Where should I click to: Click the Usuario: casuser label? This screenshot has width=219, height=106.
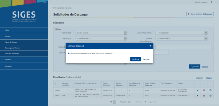point(201,2)
